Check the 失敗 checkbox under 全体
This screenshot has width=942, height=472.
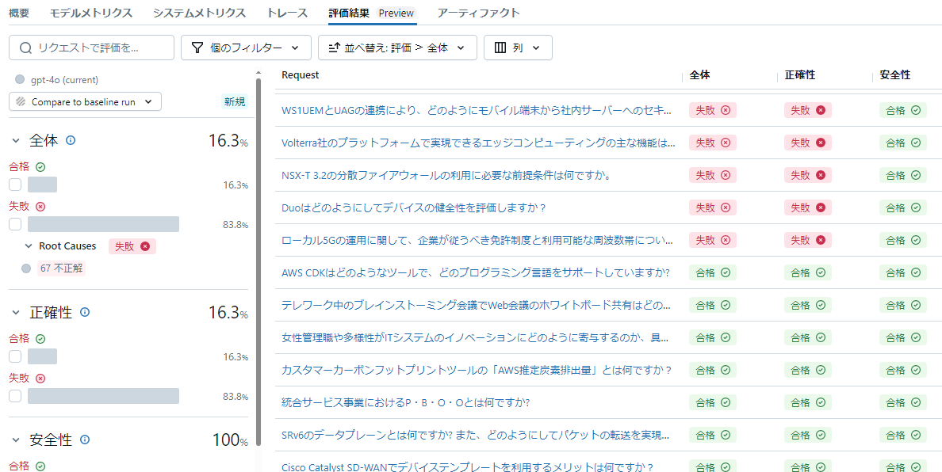pos(15,224)
